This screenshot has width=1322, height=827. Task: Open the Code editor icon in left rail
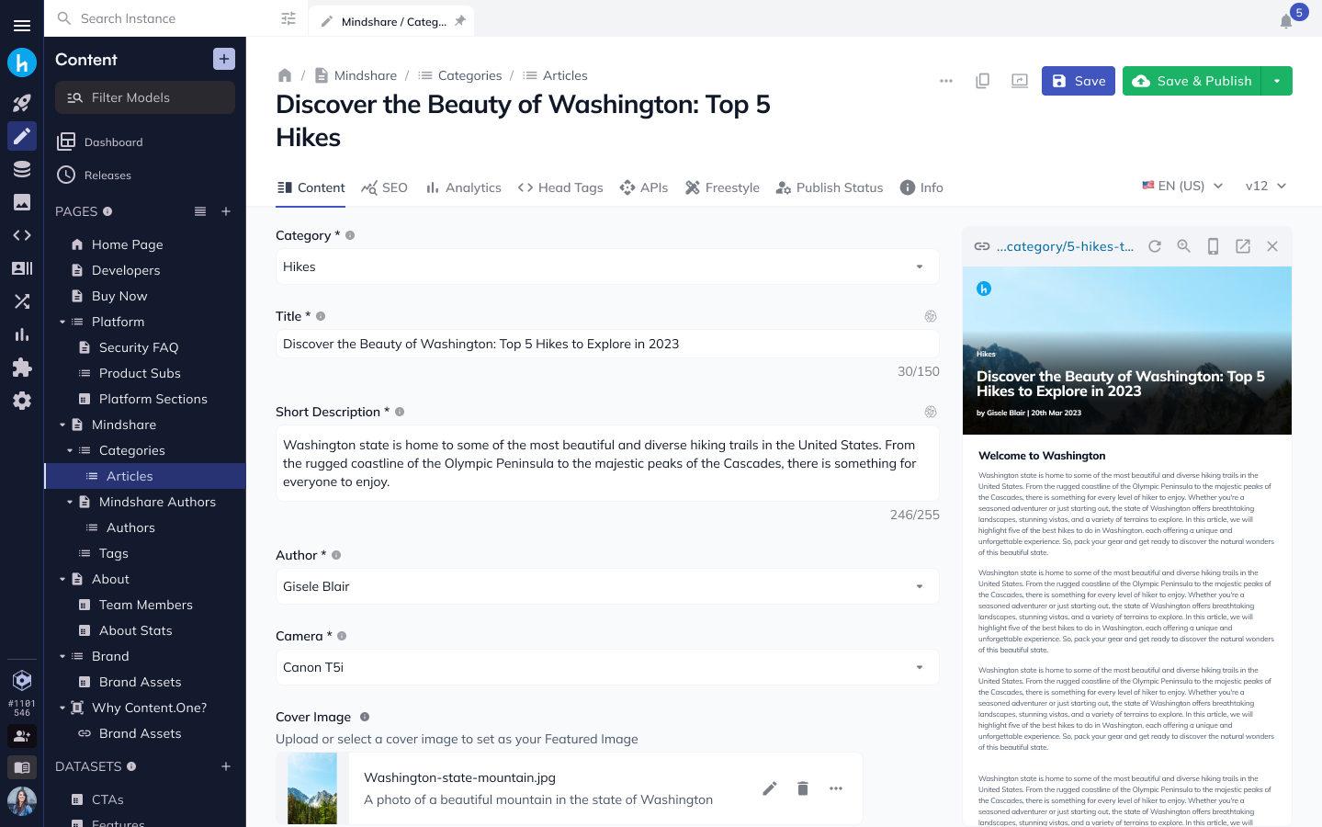click(x=22, y=235)
